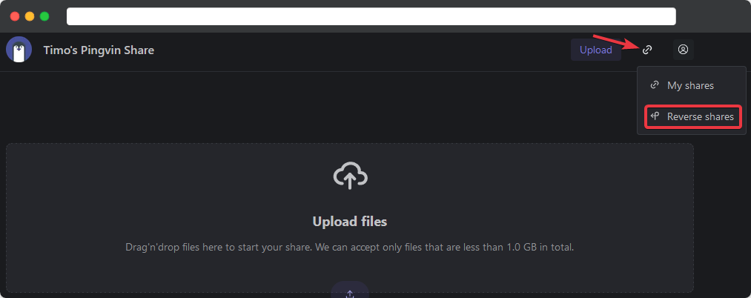Click the cloud upload icon
This screenshot has width=751, height=298.
[350, 175]
